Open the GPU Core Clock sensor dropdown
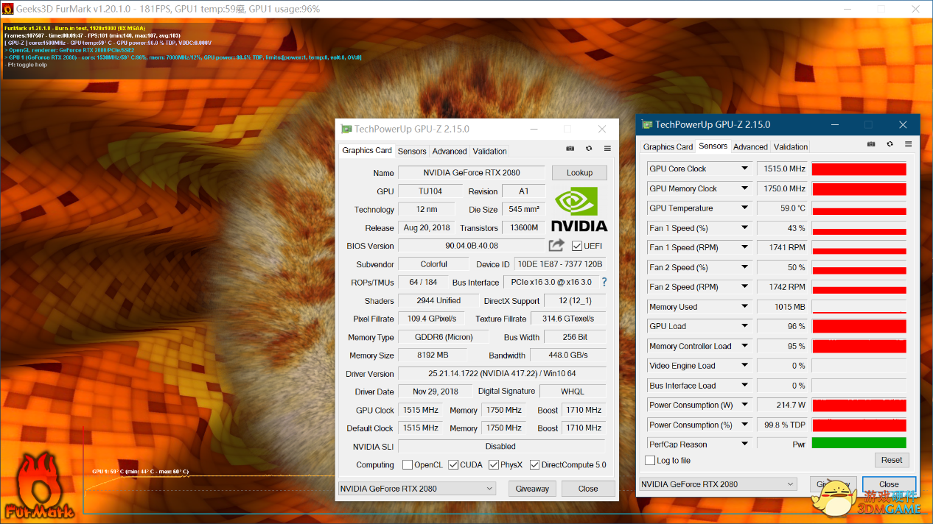 point(745,169)
